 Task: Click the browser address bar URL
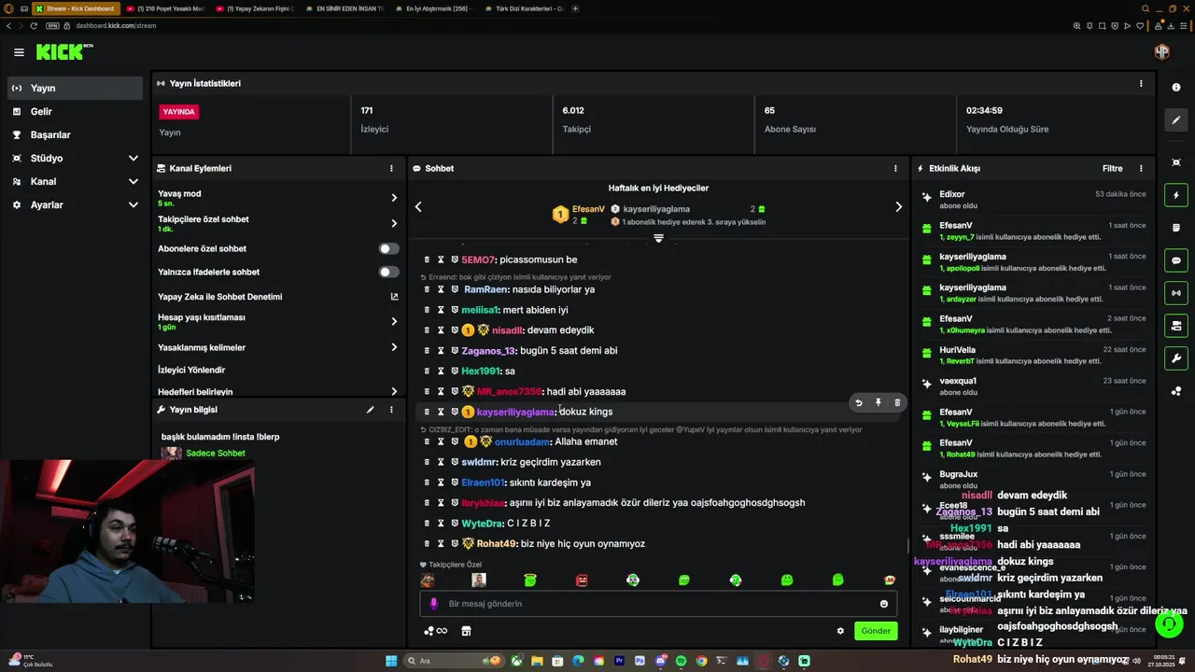click(x=116, y=25)
